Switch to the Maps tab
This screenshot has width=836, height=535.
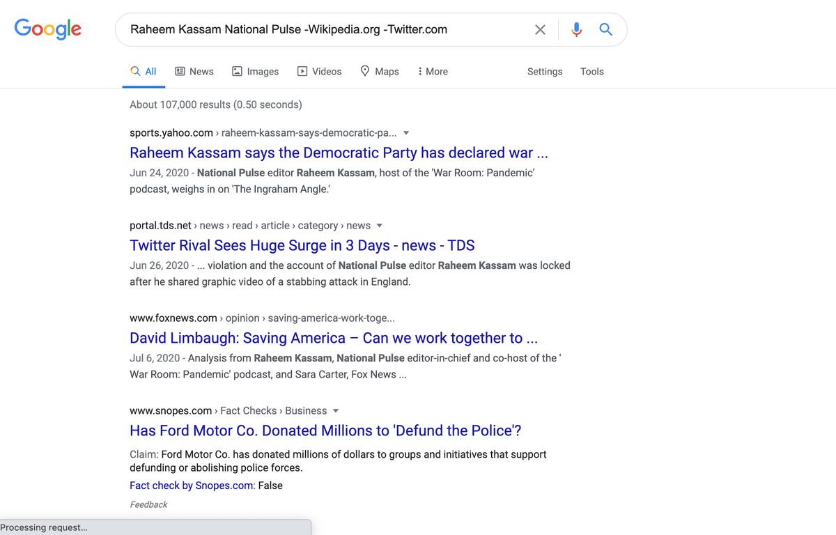click(x=380, y=71)
